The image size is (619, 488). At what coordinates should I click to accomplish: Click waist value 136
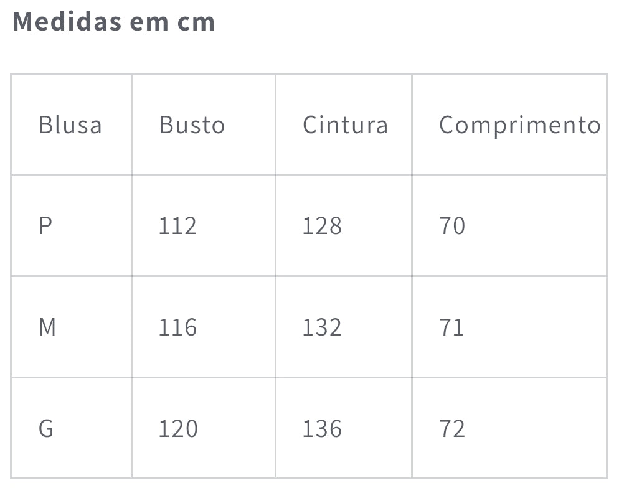(x=322, y=428)
